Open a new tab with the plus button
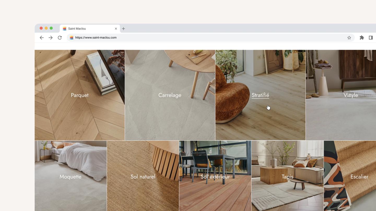Image resolution: width=376 pixels, height=211 pixels. click(124, 29)
